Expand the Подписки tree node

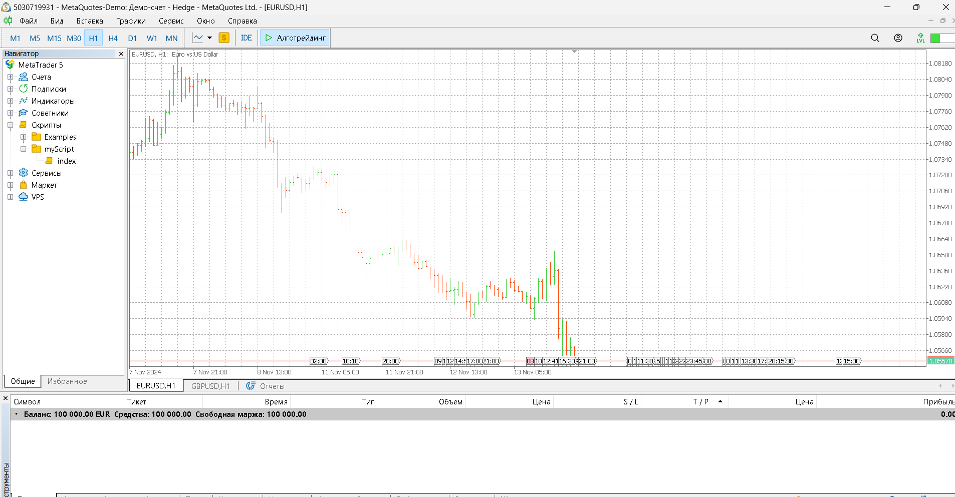(10, 89)
